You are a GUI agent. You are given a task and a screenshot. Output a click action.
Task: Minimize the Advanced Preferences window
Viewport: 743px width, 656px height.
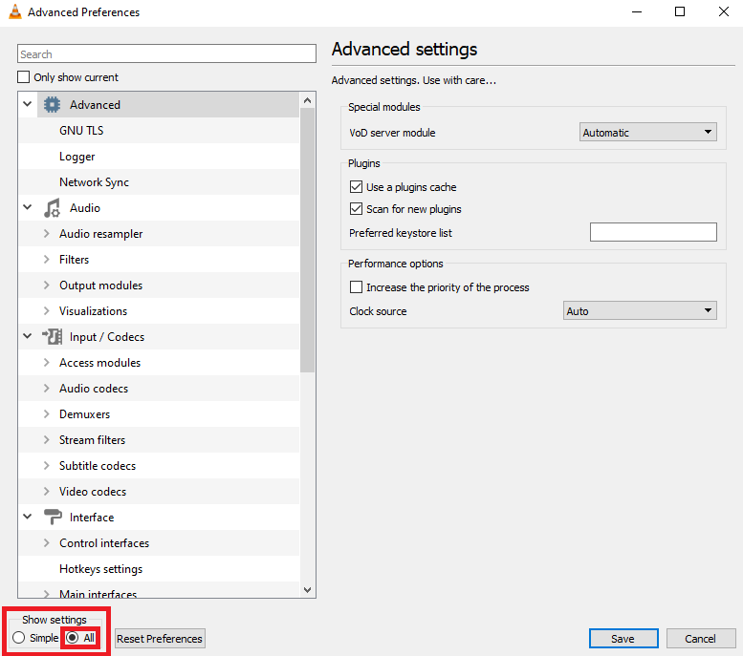pyautogui.click(x=637, y=11)
